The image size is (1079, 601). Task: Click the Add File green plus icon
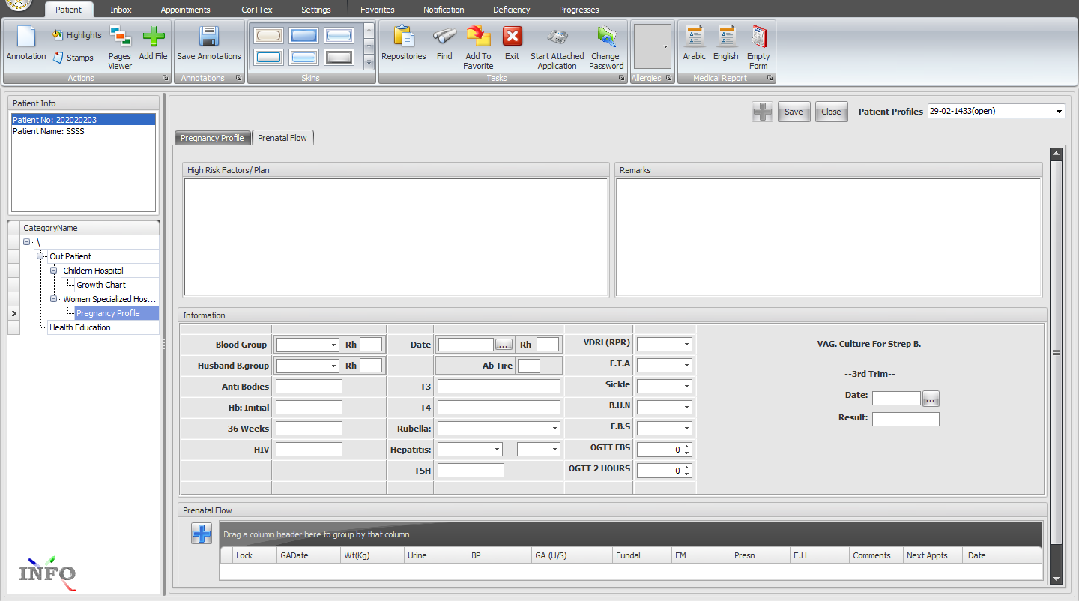click(154, 37)
